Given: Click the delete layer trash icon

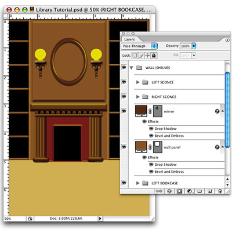Looking at the screenshot, I should click(x=220, y=191).
